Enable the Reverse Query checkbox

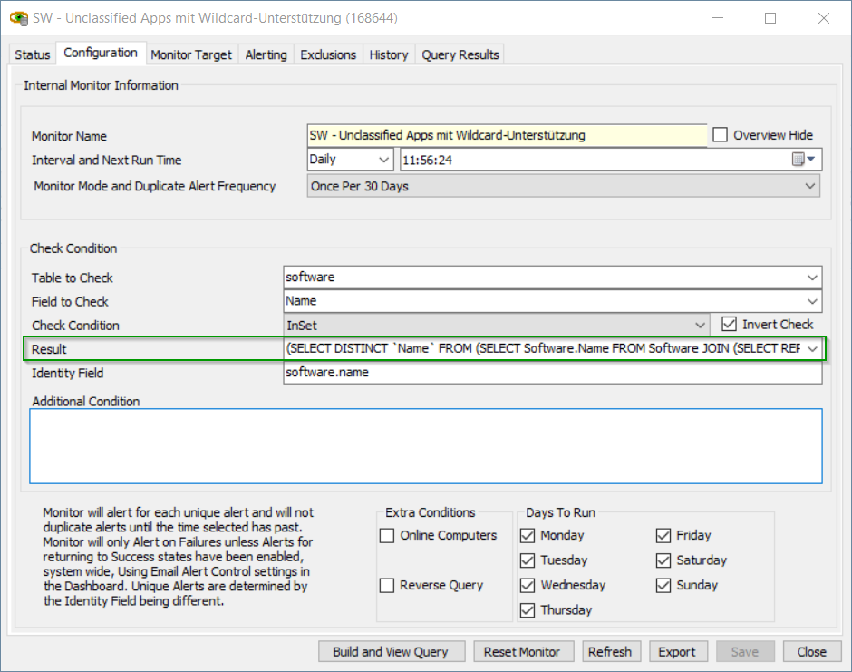(x=387, y=586)
